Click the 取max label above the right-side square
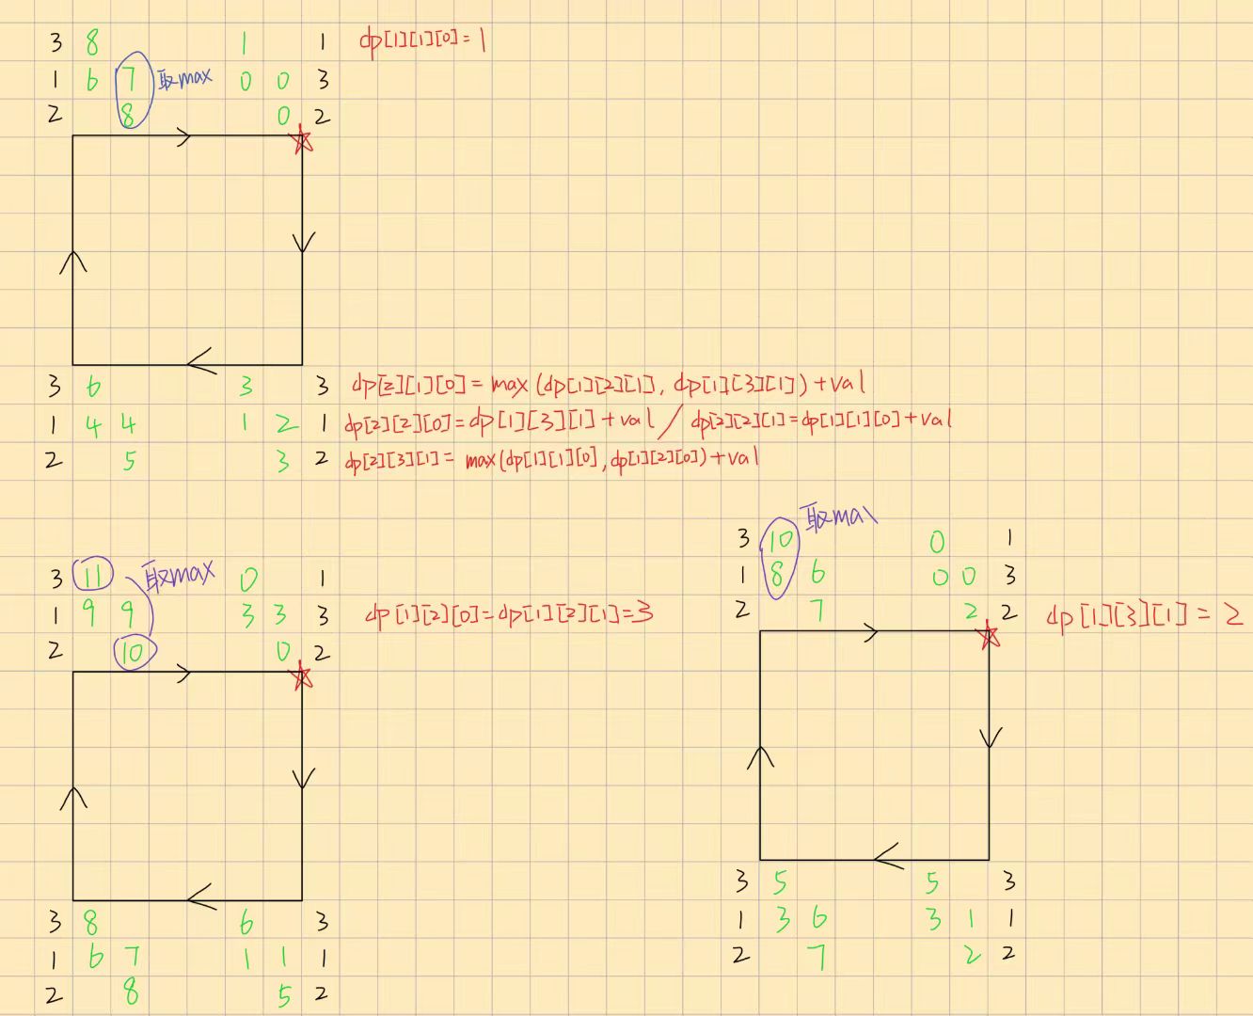 [837, 516]
